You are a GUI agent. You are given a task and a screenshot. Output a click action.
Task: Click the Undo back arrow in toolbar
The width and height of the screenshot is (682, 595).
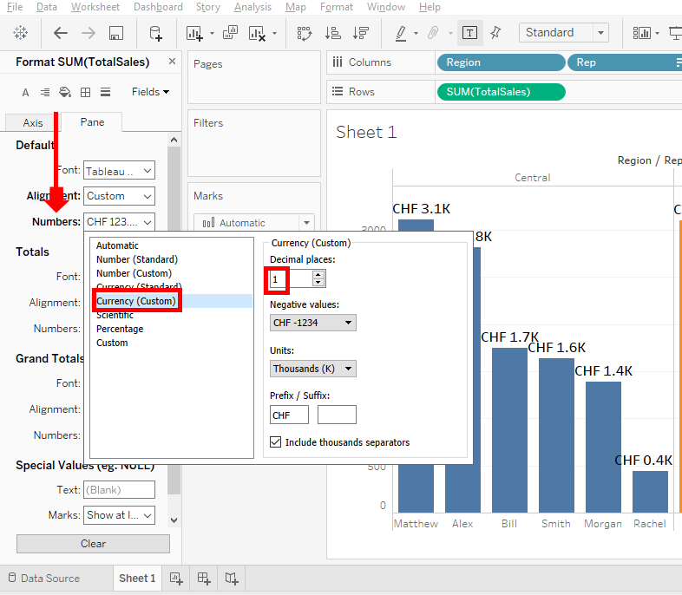pos(61,33)
